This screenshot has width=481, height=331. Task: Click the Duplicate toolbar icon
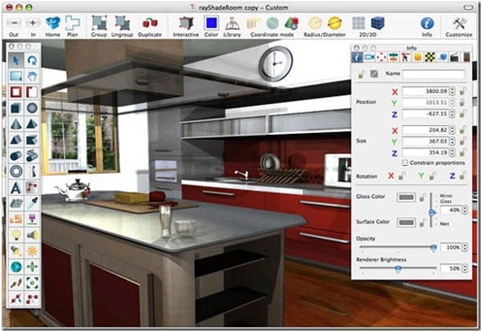149,22
